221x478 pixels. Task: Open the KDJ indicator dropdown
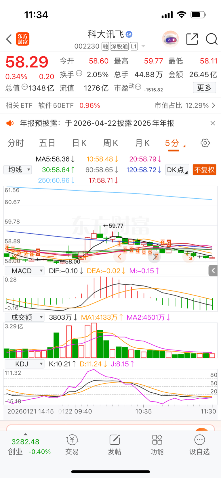(x=25, y=364)
